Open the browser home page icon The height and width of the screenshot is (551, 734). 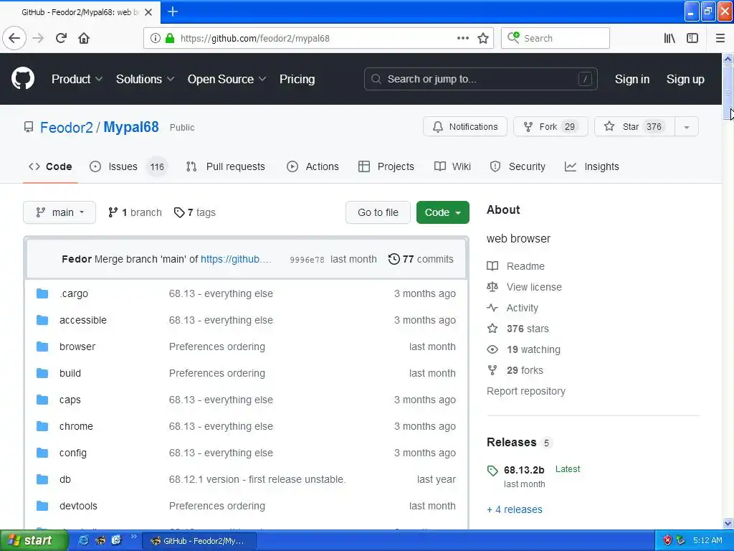pyautogui.click(x=84, y=38)
